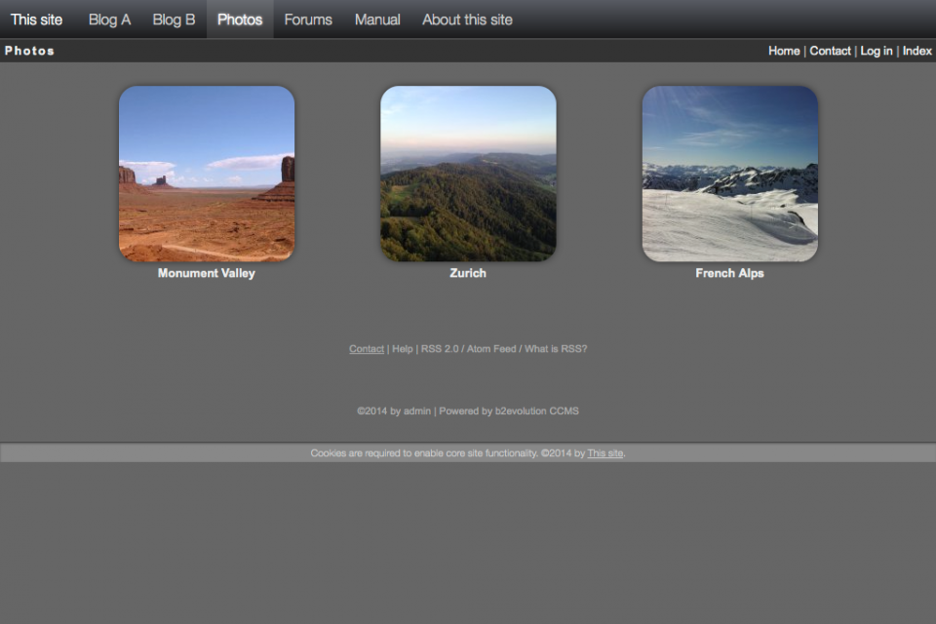
Task: Open the site Index
Action: [917, 50]
